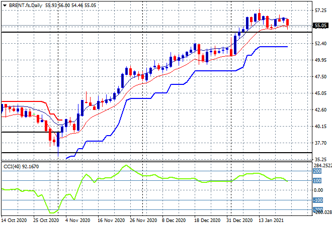Click the CCI -100 level label
The height and width of the screenshot is (226, 332).
click(318, 200)
